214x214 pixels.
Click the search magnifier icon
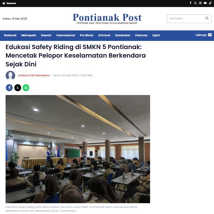pos(207,18)
